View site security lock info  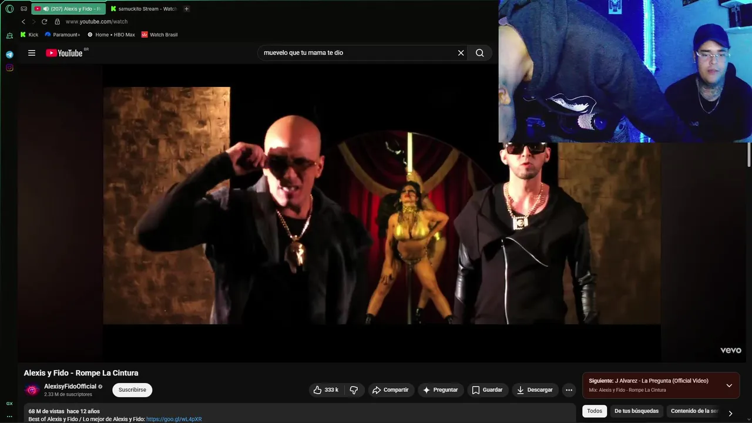click(x=57, y=22)
